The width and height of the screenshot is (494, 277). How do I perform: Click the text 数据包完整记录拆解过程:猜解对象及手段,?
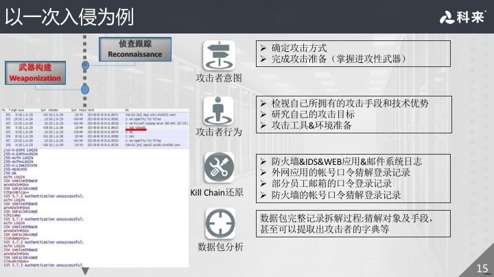tap(346, 218)
